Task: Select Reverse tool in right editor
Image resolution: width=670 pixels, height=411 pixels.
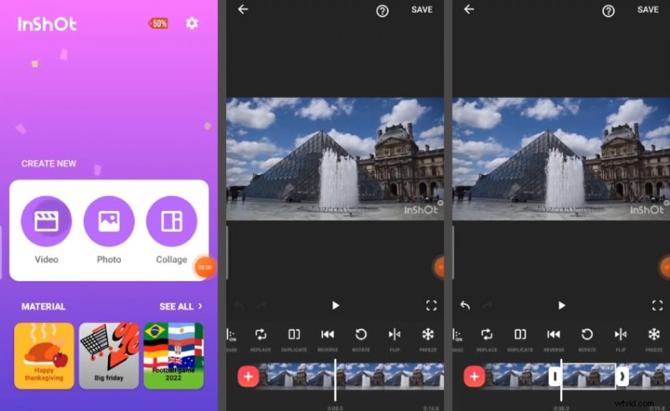Action: point(554,339)
